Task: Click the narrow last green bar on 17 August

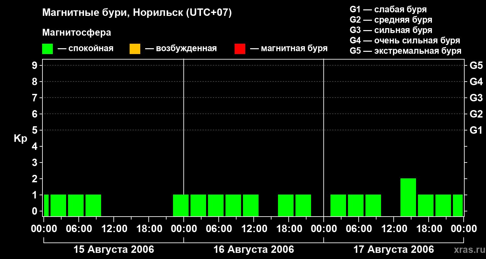Action: pyautogui.click(x=458, y=205)
